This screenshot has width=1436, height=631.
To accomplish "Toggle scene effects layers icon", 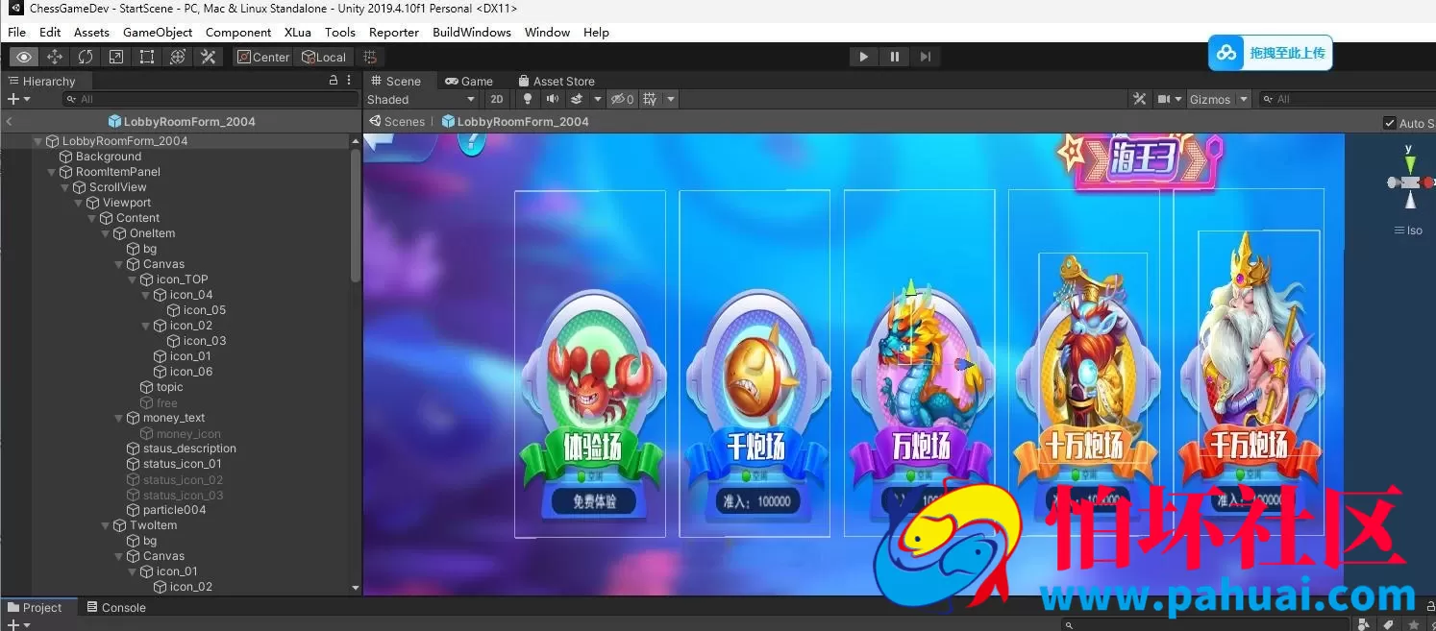I will [577, 99].
